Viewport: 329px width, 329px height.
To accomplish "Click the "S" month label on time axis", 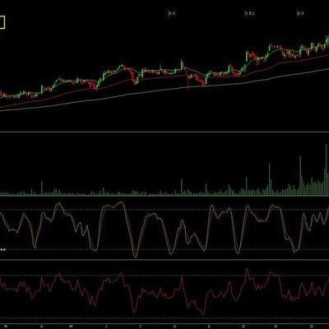I will [209, 327].
